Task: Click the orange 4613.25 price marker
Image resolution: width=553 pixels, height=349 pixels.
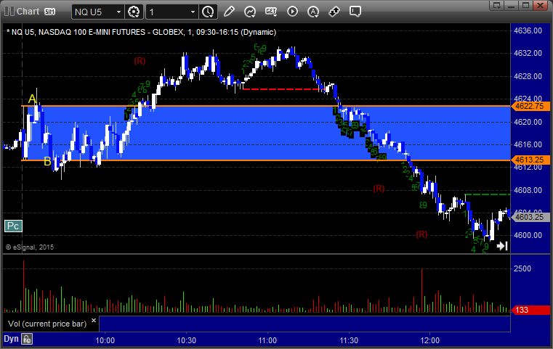Action: point(530,160)
